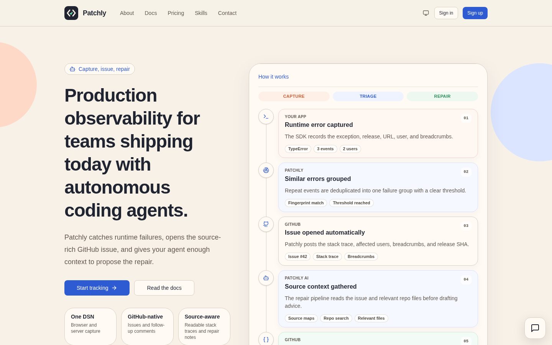Click the Threshold reached tag
552x345 pixels.
[x=352, y=203]
